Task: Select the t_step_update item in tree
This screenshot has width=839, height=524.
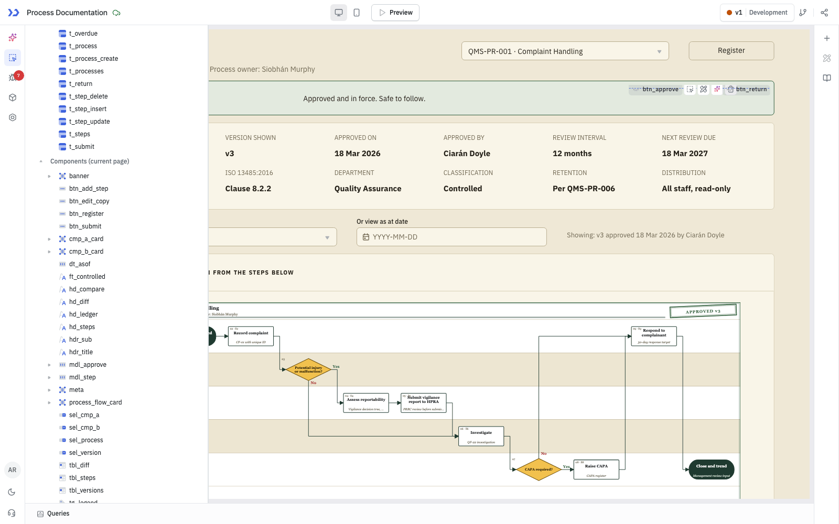Action: point(89,122)
